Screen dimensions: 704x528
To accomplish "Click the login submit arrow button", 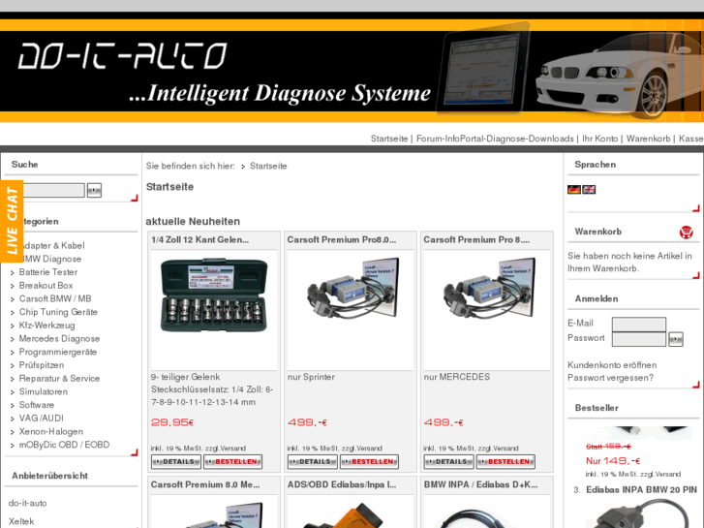I will [x=676, y=339].
